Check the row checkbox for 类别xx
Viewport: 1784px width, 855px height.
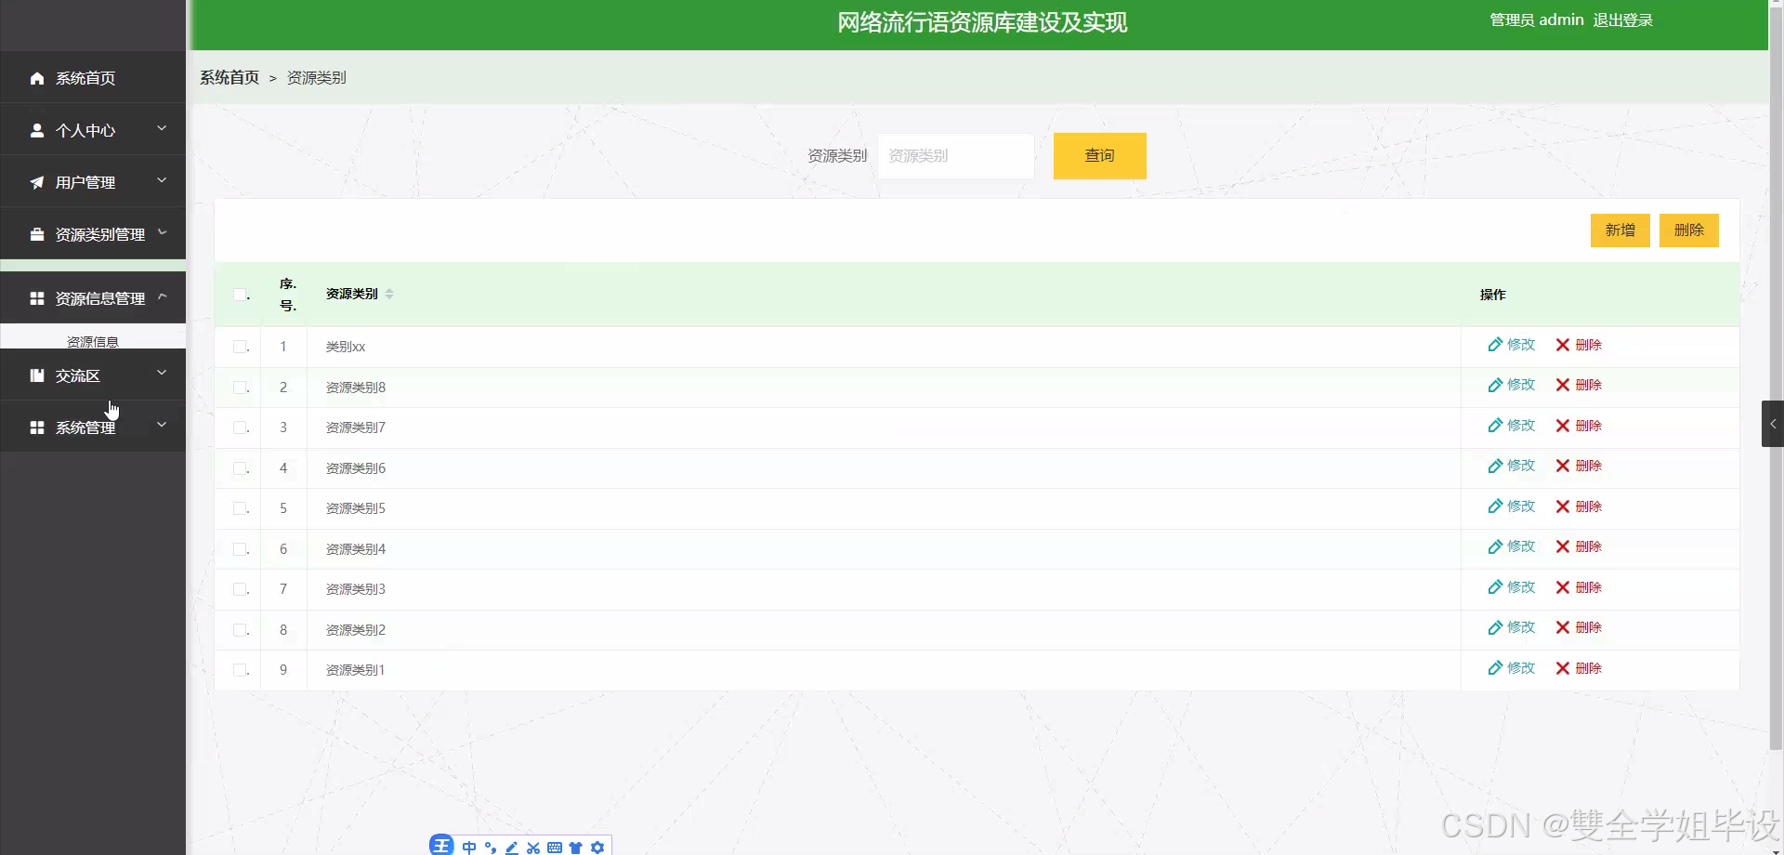point(239,347)
